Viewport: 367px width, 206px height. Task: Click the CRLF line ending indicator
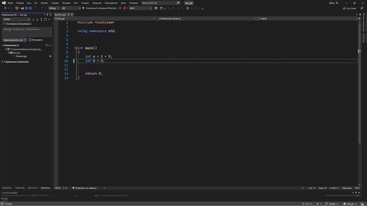coord(357,188)
